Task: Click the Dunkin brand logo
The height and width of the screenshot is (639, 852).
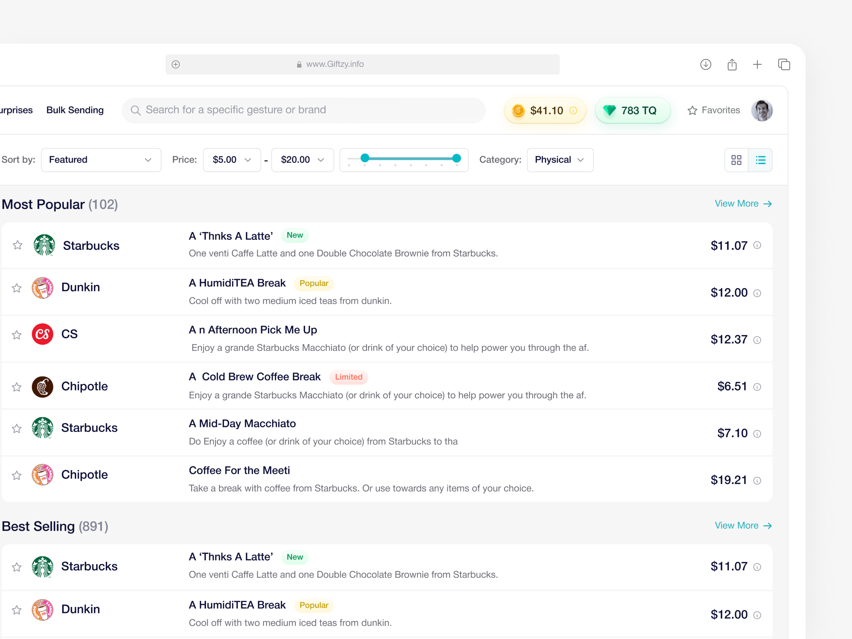Action: click(x=43, y=287)
